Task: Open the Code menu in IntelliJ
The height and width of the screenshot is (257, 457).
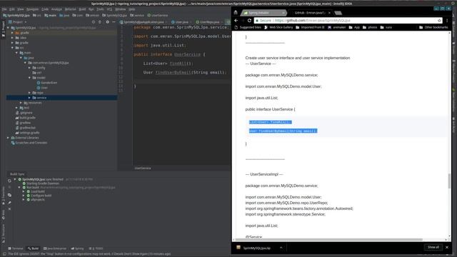Action: coord(45,9)
